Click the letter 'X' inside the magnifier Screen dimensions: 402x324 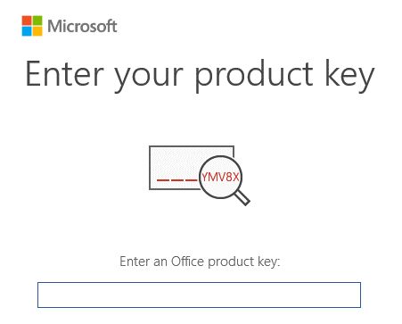235,178
